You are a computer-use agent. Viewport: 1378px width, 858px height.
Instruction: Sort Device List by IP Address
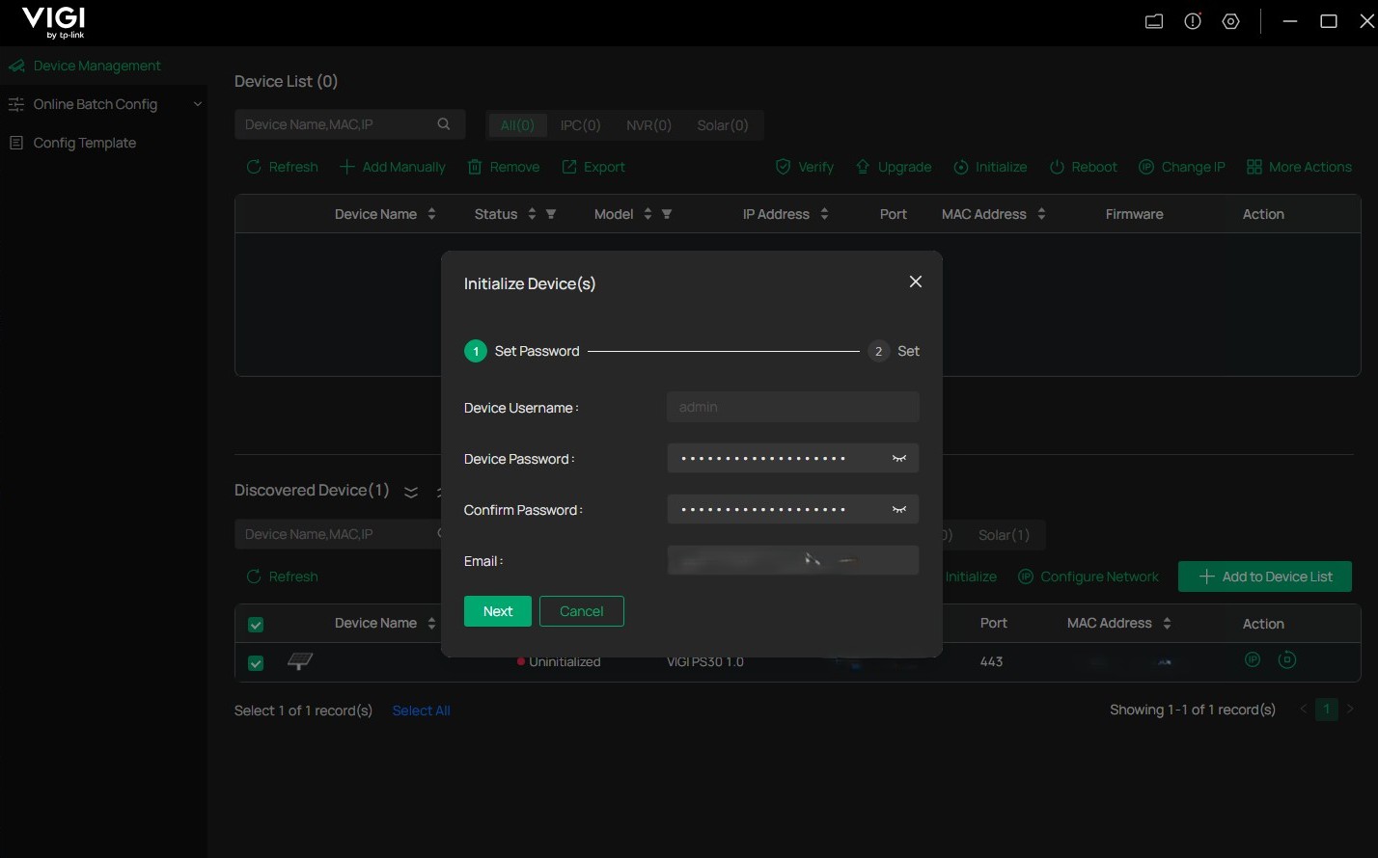pos(824,214)
